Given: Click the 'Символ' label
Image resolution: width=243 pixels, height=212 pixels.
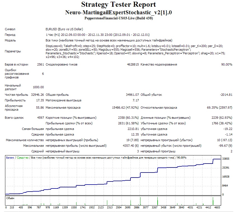Looking at the screenshot, I should tap(10, 29).
